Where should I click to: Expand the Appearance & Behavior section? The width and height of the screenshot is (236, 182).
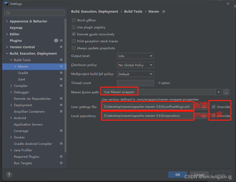pyautogui.click(x=7, y=21)
